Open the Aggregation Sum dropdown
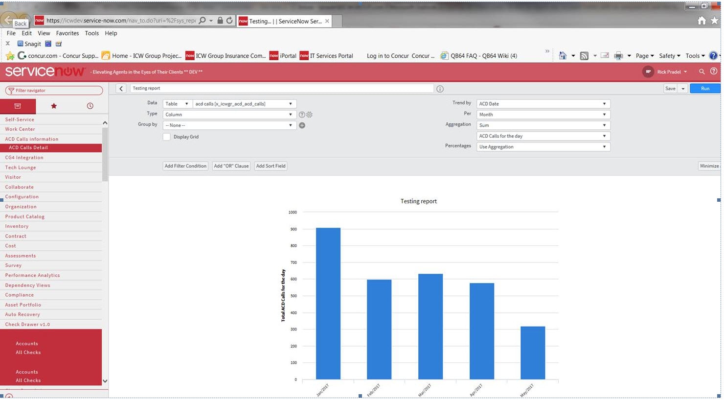Image resolution: width=724 pixels, height=403 pixels. pyautogui.click(x=543, y=125)
